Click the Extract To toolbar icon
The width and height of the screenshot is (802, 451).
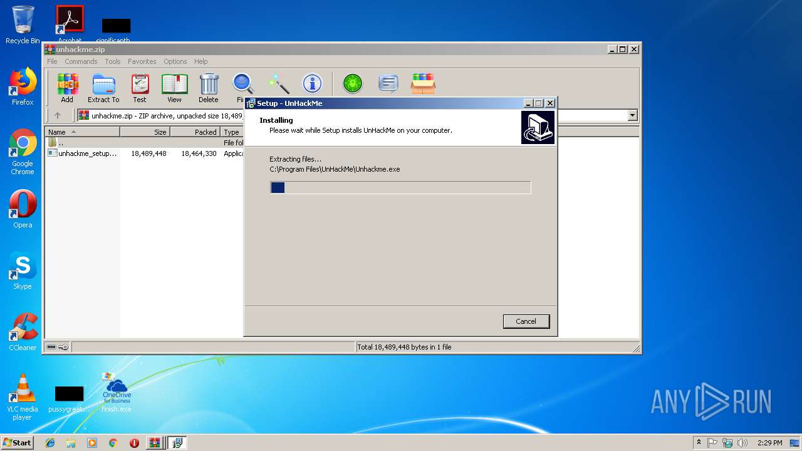103,88
